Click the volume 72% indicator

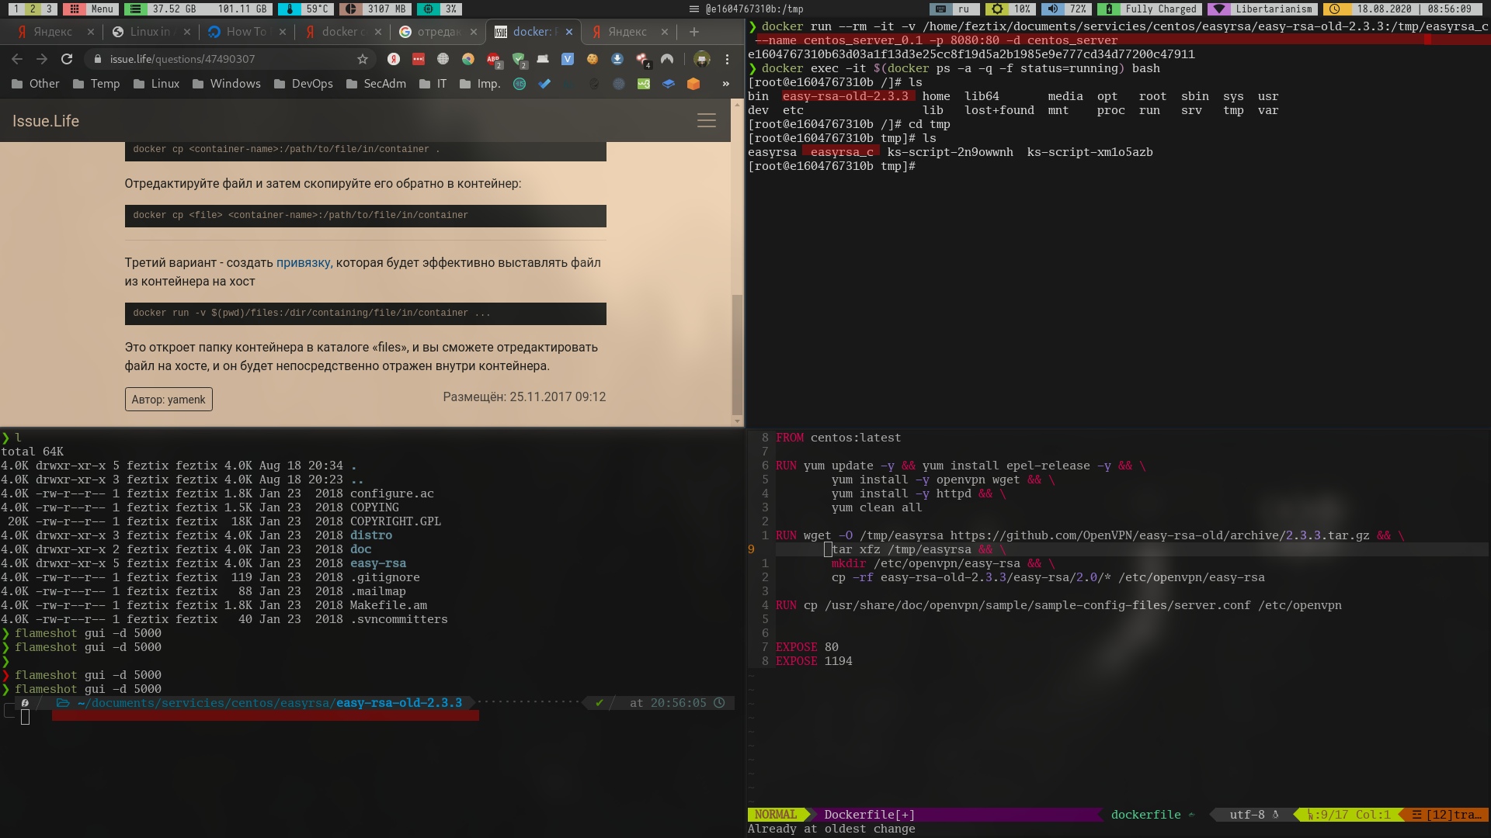click(x=1067, y=9)
